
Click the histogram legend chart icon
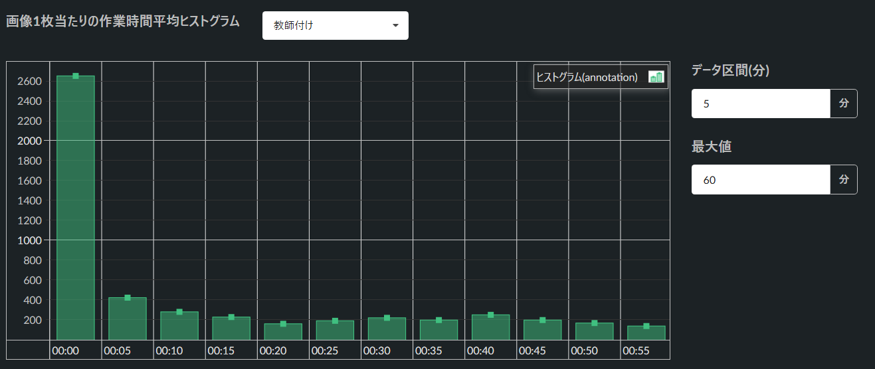click(656, 77)
